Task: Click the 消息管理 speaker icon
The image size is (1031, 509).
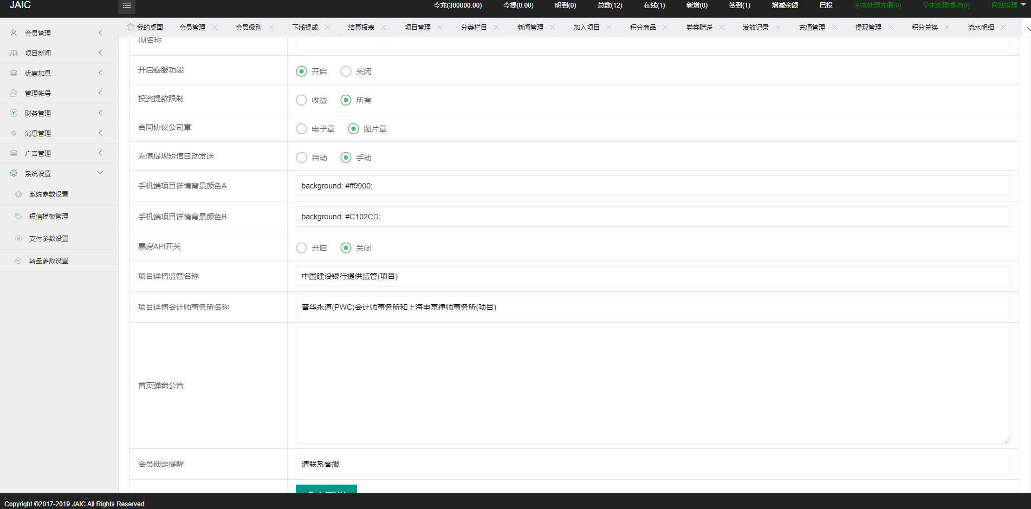Action: coord(13,133)
